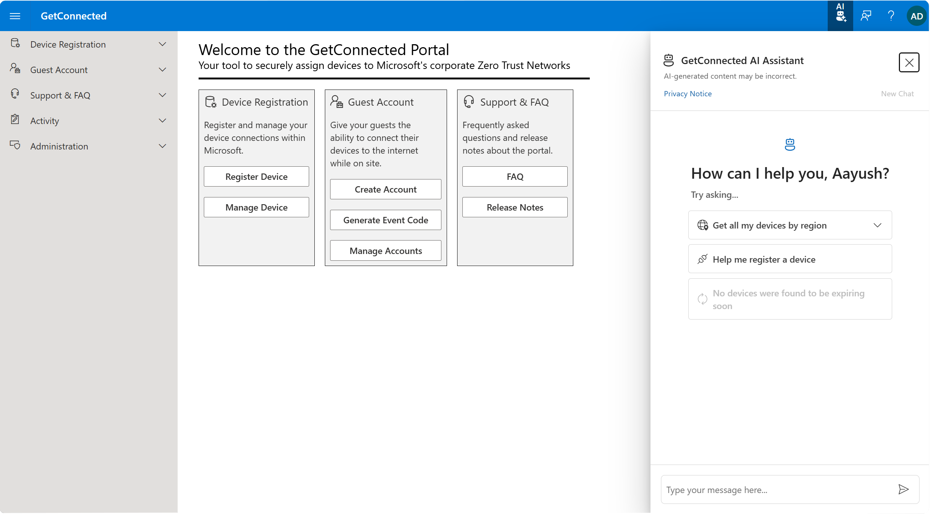The image size is (930, 514).
Task: Click the GetConnected title in header
Action: coord(74,16)
